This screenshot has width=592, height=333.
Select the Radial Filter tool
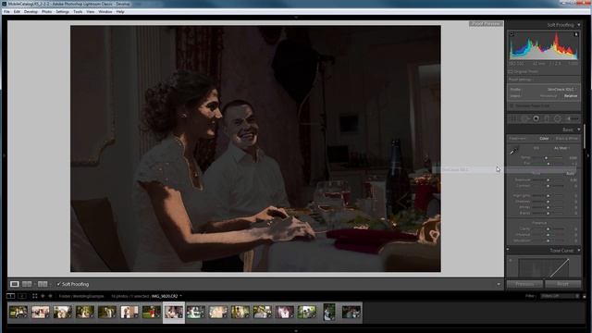click(557, 118)
